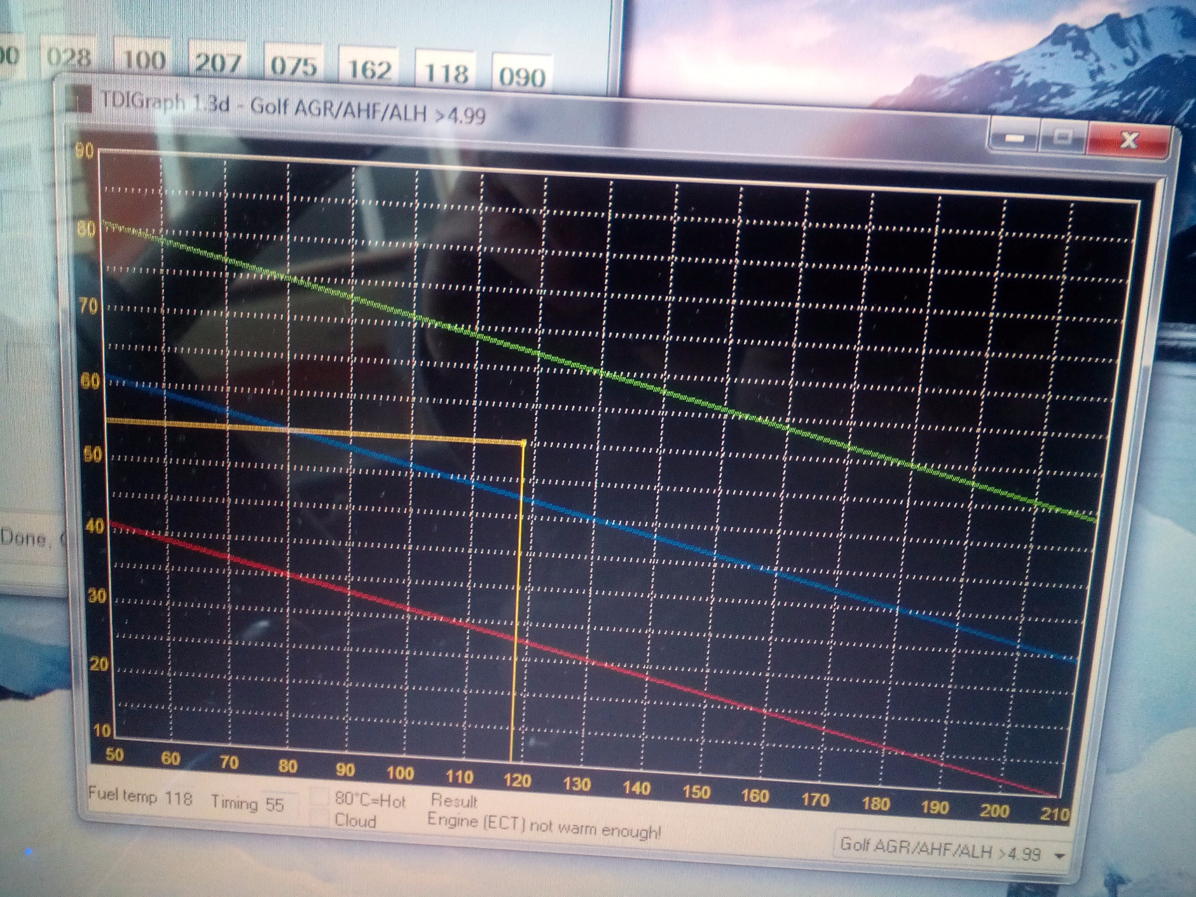Minimize the TDIGraph window
Viewport: 1196px width, 897px height.
click(1014, 138)
